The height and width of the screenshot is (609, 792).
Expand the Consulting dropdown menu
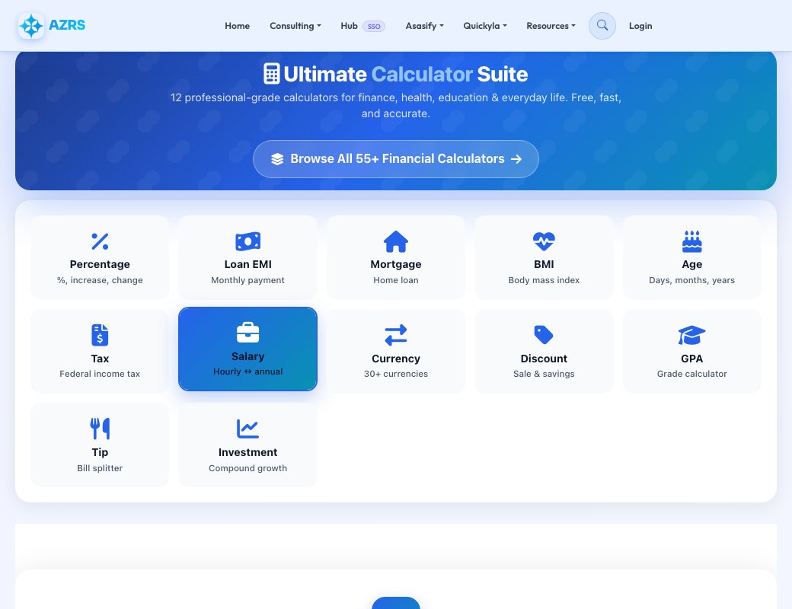(x=295, y=26)
